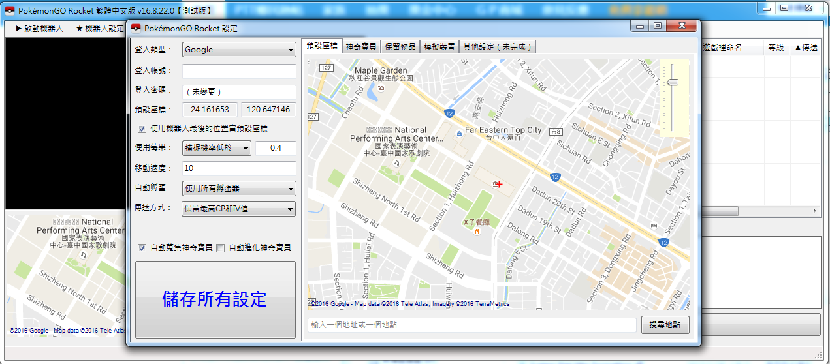830x364 pixels.
Task: Click the 儲存所有設定 save button
Action: pos(215,299)
